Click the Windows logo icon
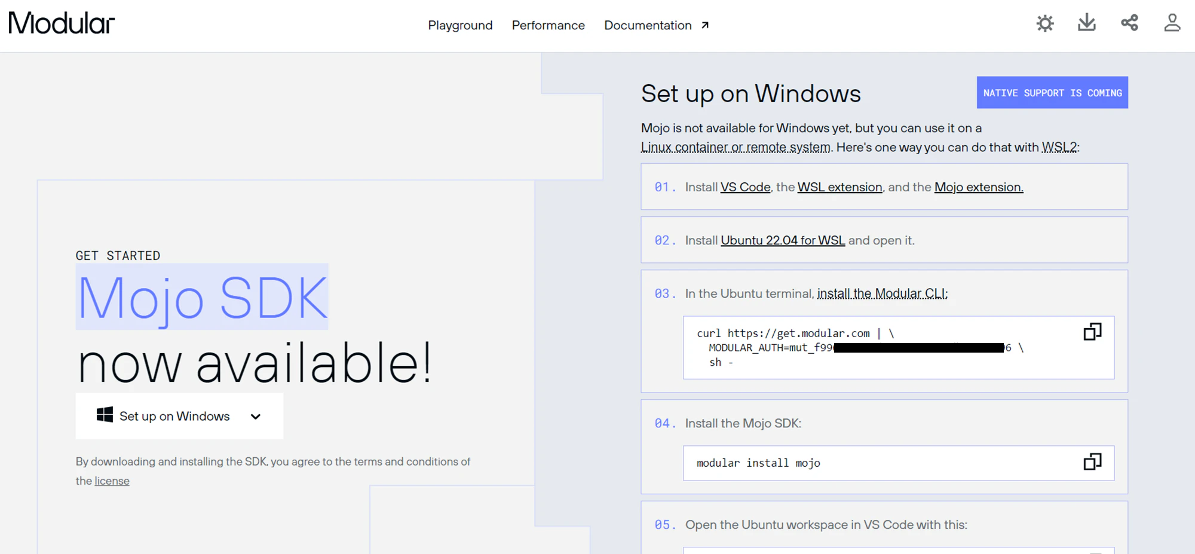Screen dimensions: 1195x554 (105, 415)
